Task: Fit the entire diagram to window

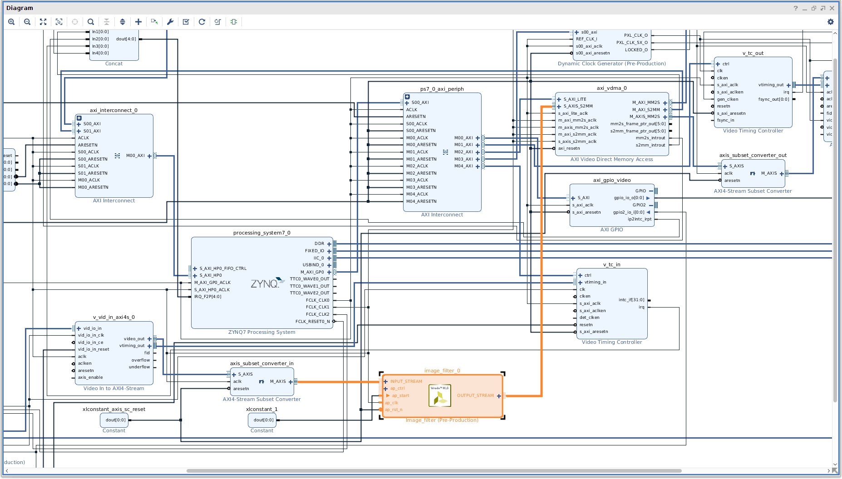Action: 43,22
